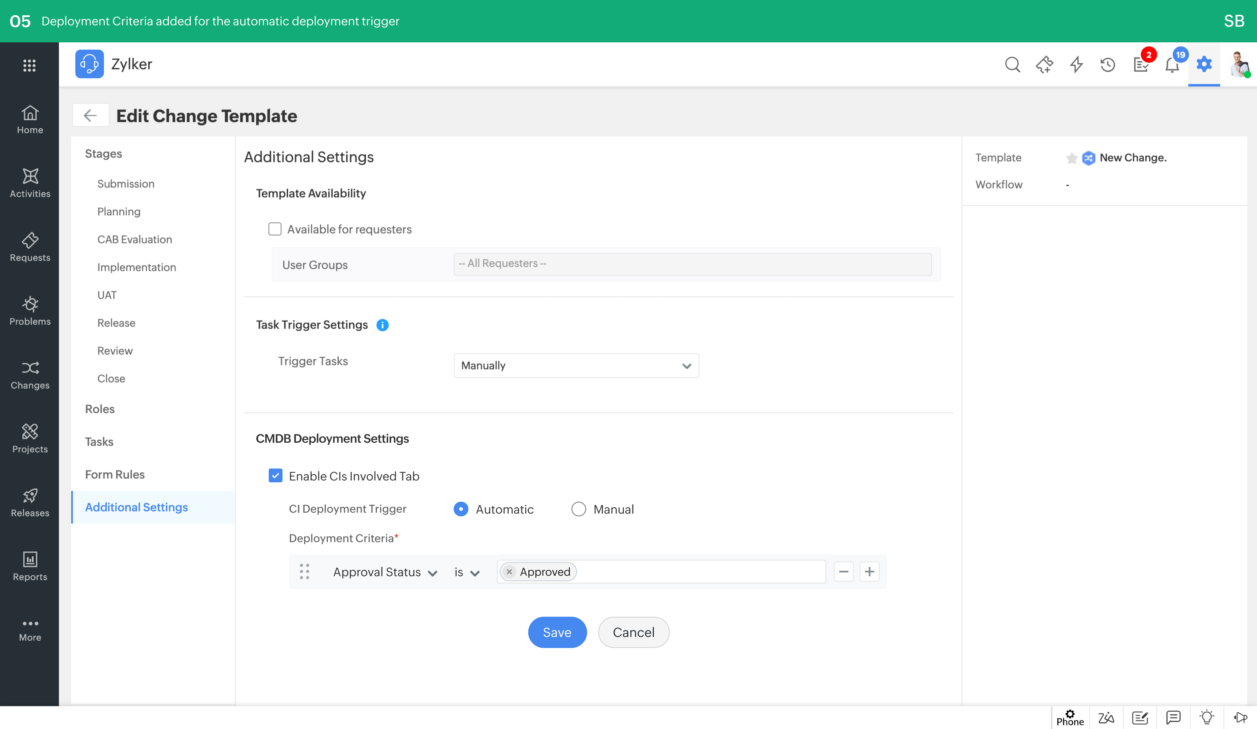The image size is (1257, 729).
Task: Click the Task Trigger Settings info icon
Action: click(382, 325)
